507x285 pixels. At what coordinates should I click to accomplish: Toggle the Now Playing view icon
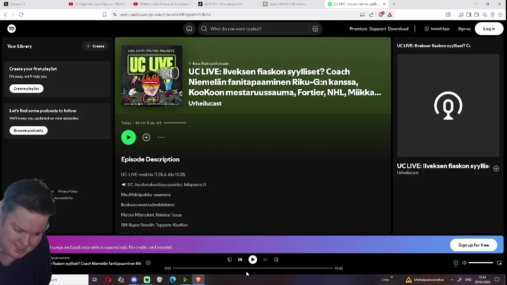(456, 263)
